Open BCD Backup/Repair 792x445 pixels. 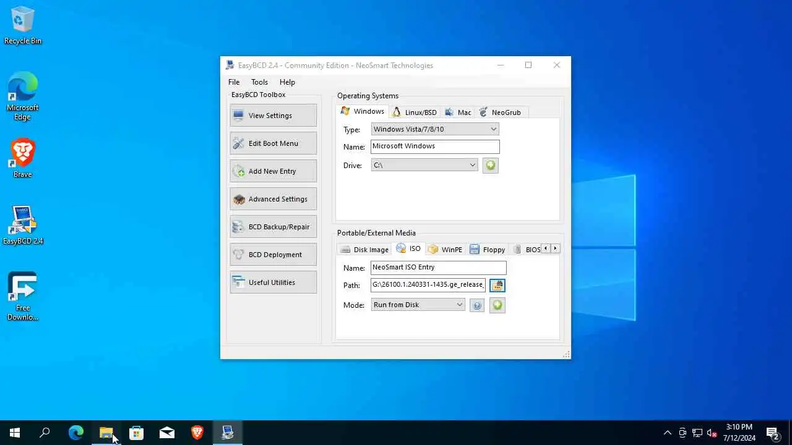[x=273, y=227]
